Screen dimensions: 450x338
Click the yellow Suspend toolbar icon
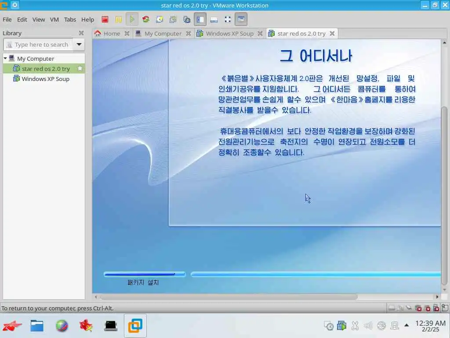click(x=118, y=19)
